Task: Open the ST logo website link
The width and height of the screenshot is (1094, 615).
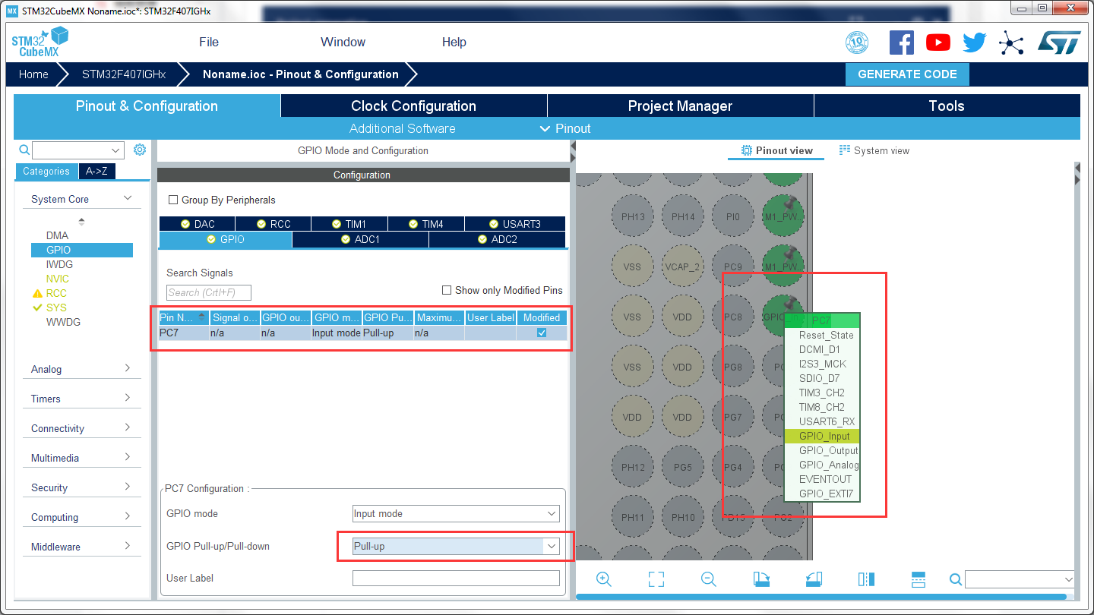Action: coord(1059,43)
